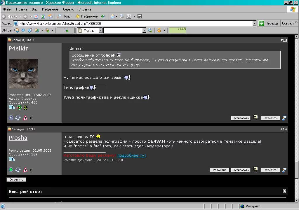Screen dimensions: 299x210
Task: Open the Справка menu
Action: [x=85, y=9]
